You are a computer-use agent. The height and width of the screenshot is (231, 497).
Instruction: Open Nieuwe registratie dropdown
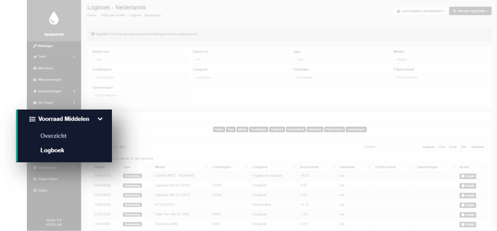coord(470,11)
